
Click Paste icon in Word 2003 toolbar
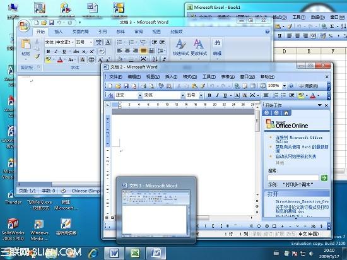(194, 86)
